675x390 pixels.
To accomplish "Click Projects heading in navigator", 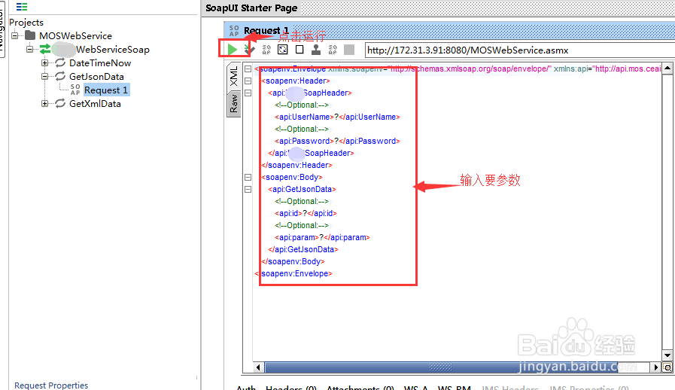I will 26,23.
